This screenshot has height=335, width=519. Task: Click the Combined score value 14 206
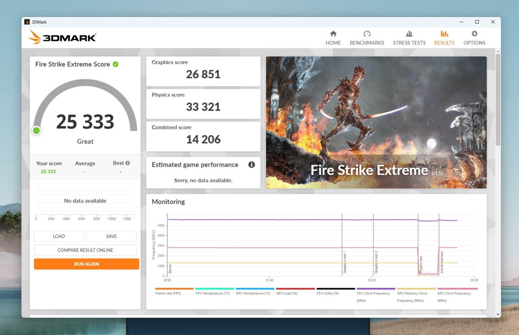tap(203, 140)
